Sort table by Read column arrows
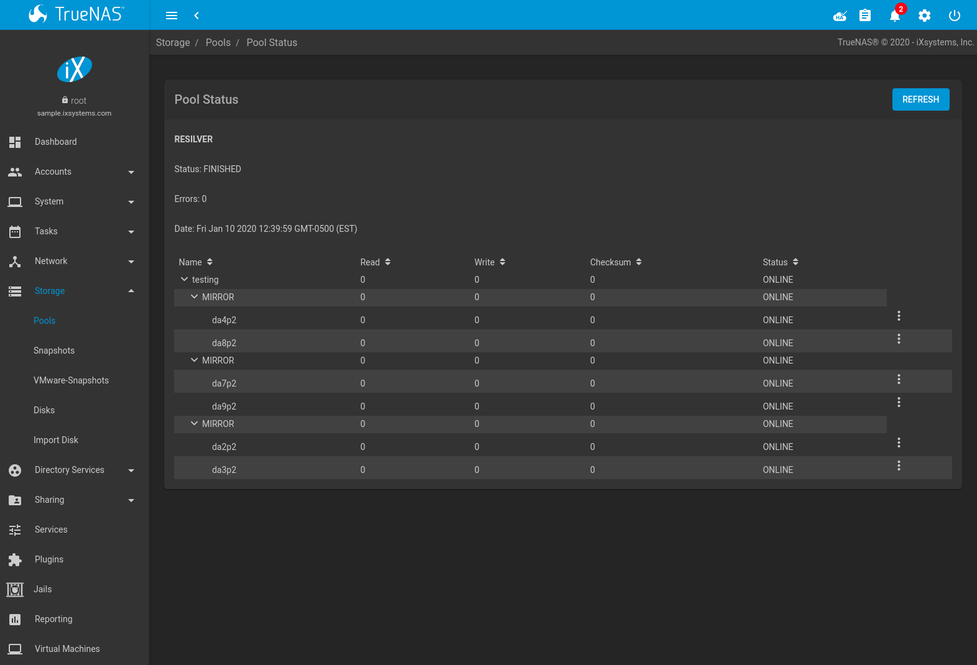977x665 pixels. [x=387, y=262]
